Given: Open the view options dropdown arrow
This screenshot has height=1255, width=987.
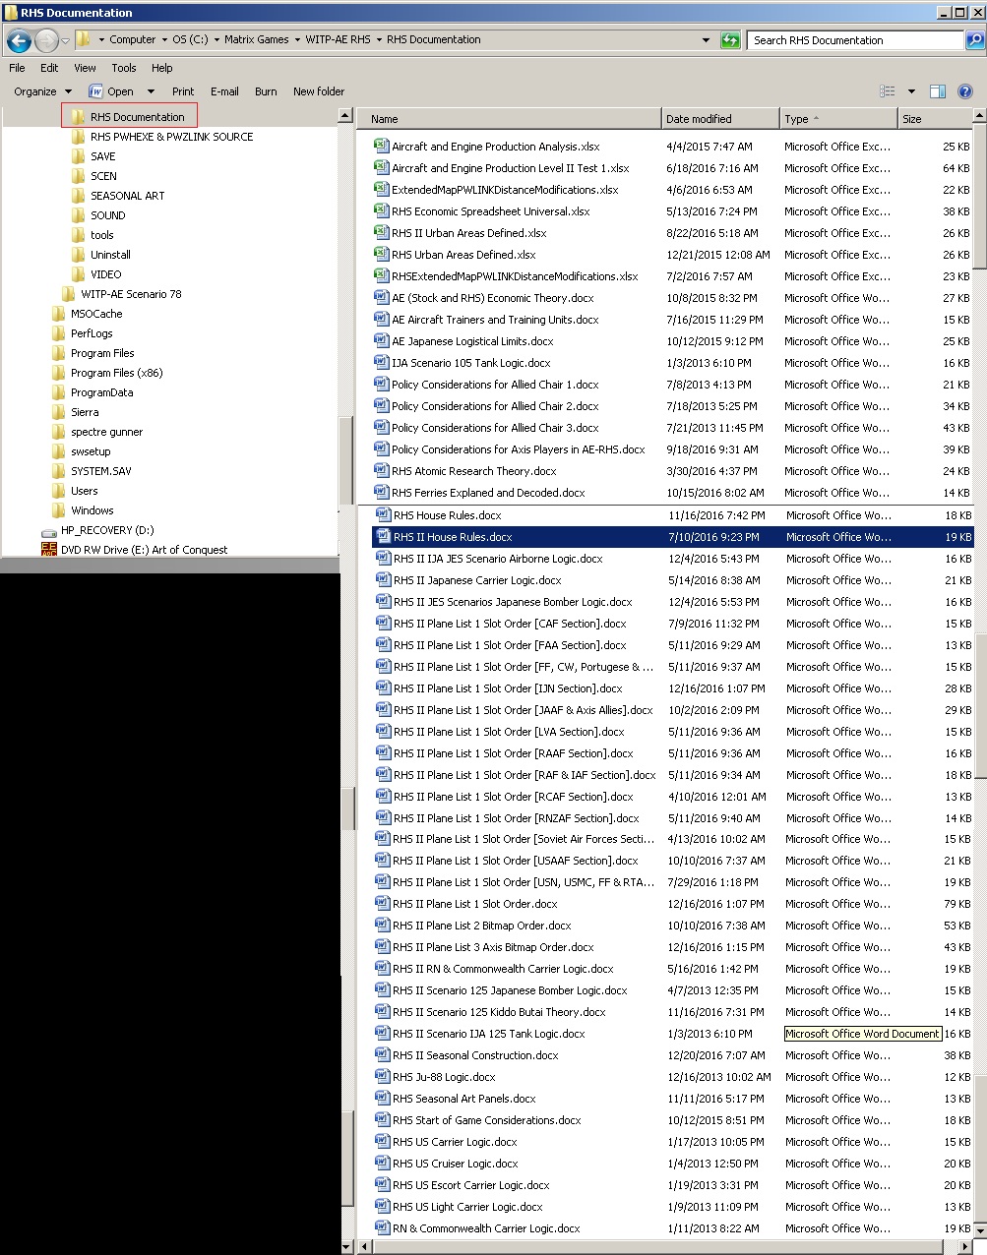Looking at the screenshot, I should pyautogui.click(x=911, y=91).
